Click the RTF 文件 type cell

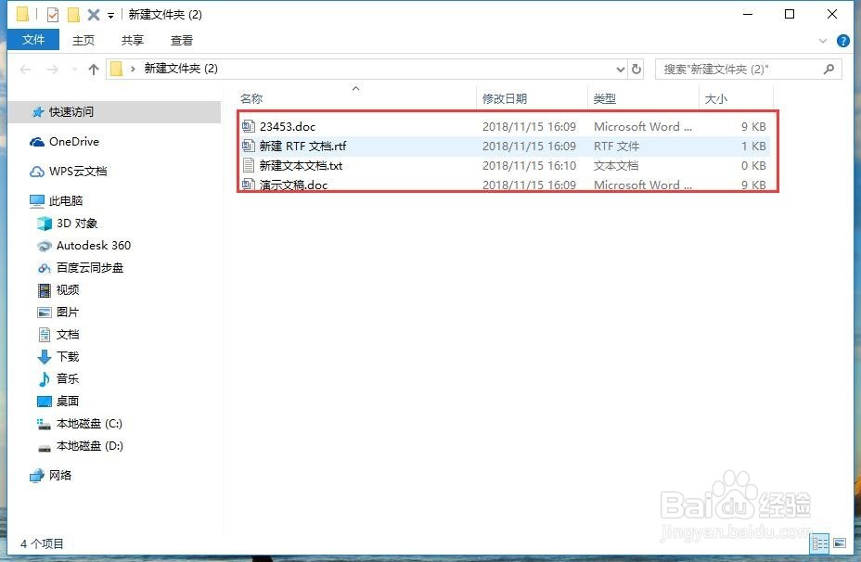pos(616,146)
